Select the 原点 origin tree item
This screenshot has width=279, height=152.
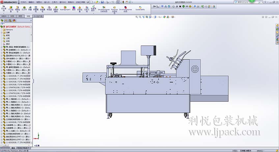coord(8,44)
